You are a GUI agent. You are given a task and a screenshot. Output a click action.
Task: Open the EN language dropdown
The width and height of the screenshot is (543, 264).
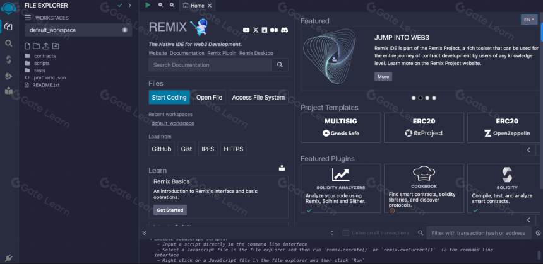click(529, 20)
